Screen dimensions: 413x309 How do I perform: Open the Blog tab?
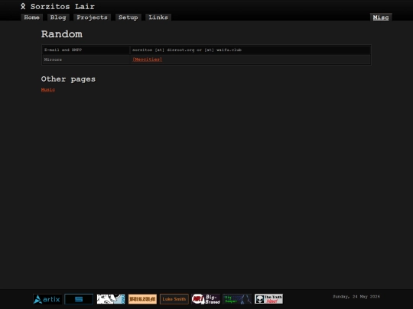[58, 18]
